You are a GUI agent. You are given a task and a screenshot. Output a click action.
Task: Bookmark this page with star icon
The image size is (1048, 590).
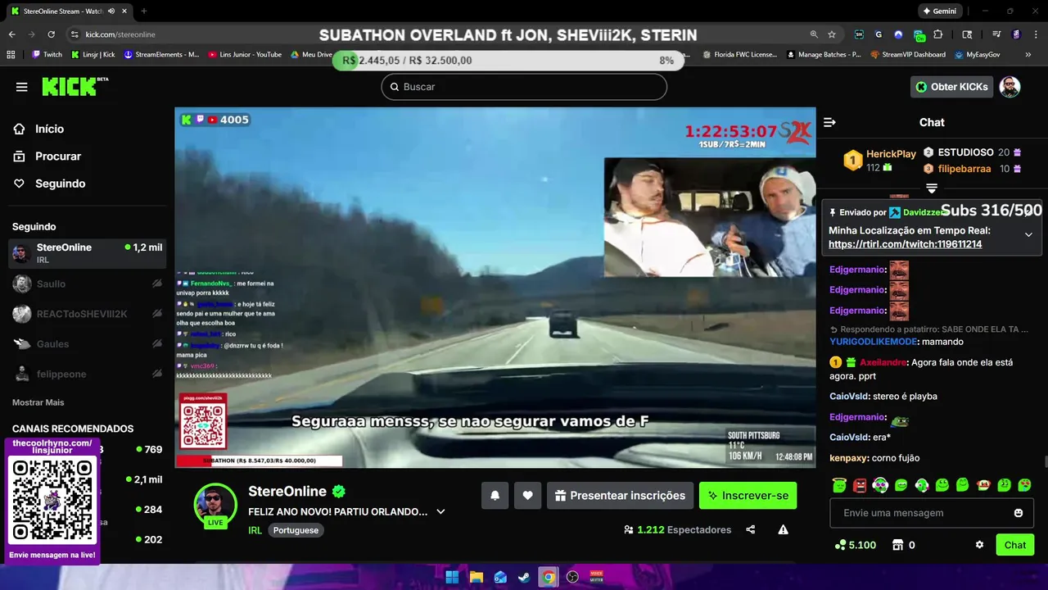[832, 34]
